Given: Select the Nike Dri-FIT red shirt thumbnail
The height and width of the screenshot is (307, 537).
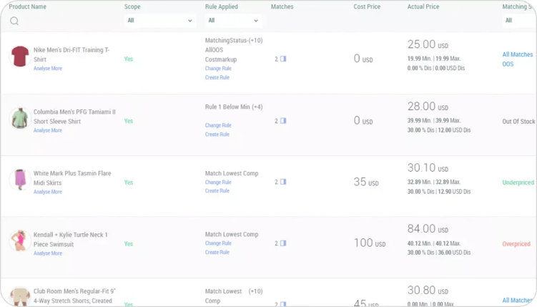Looking at the screenshot, I should 20,57.
